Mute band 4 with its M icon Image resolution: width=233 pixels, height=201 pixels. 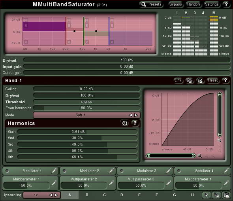pyautogui.click(x=112, y=20)
